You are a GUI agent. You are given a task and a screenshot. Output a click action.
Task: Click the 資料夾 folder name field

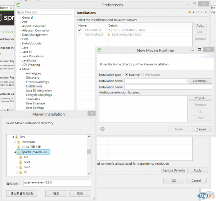[57, 183]
